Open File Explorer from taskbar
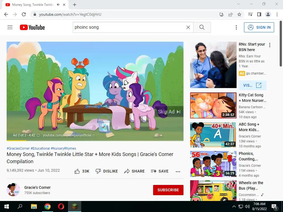The height and width of the screenshot is (212, 283). click(x=34, y=206)
